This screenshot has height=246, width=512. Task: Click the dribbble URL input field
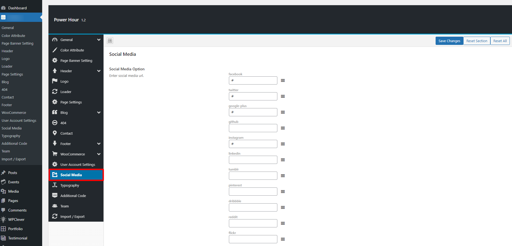pos(253,207)
